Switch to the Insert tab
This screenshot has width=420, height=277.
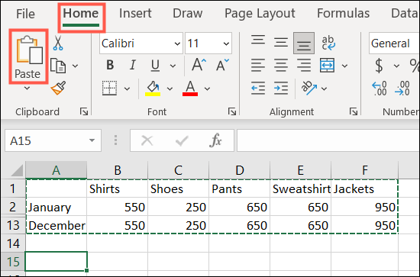(x=135, y=13)
